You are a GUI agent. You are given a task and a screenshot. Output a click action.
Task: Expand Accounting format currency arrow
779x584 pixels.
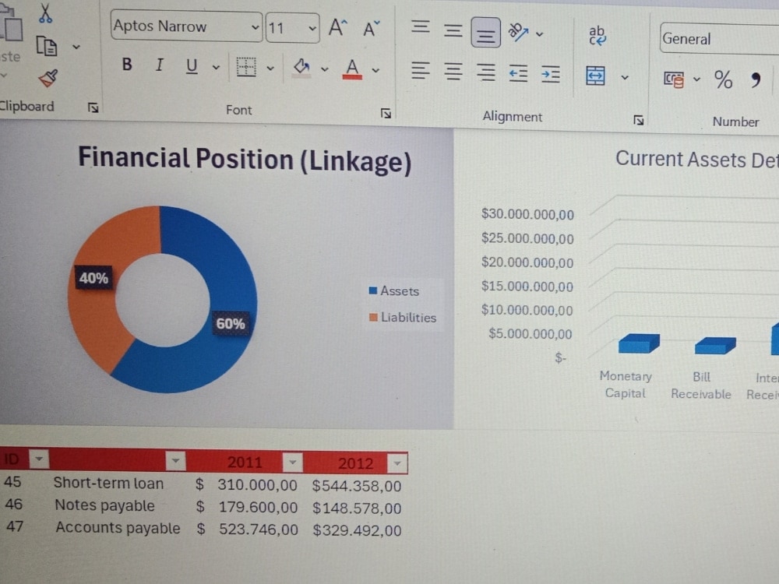click(x=696, y=79)
